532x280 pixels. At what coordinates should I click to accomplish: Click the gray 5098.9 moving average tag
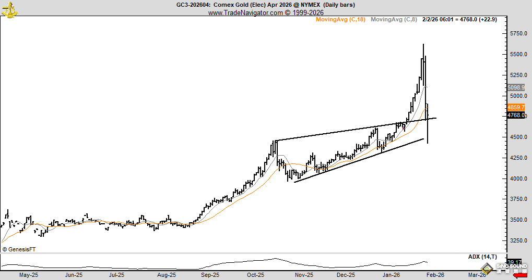pos(516,87)
